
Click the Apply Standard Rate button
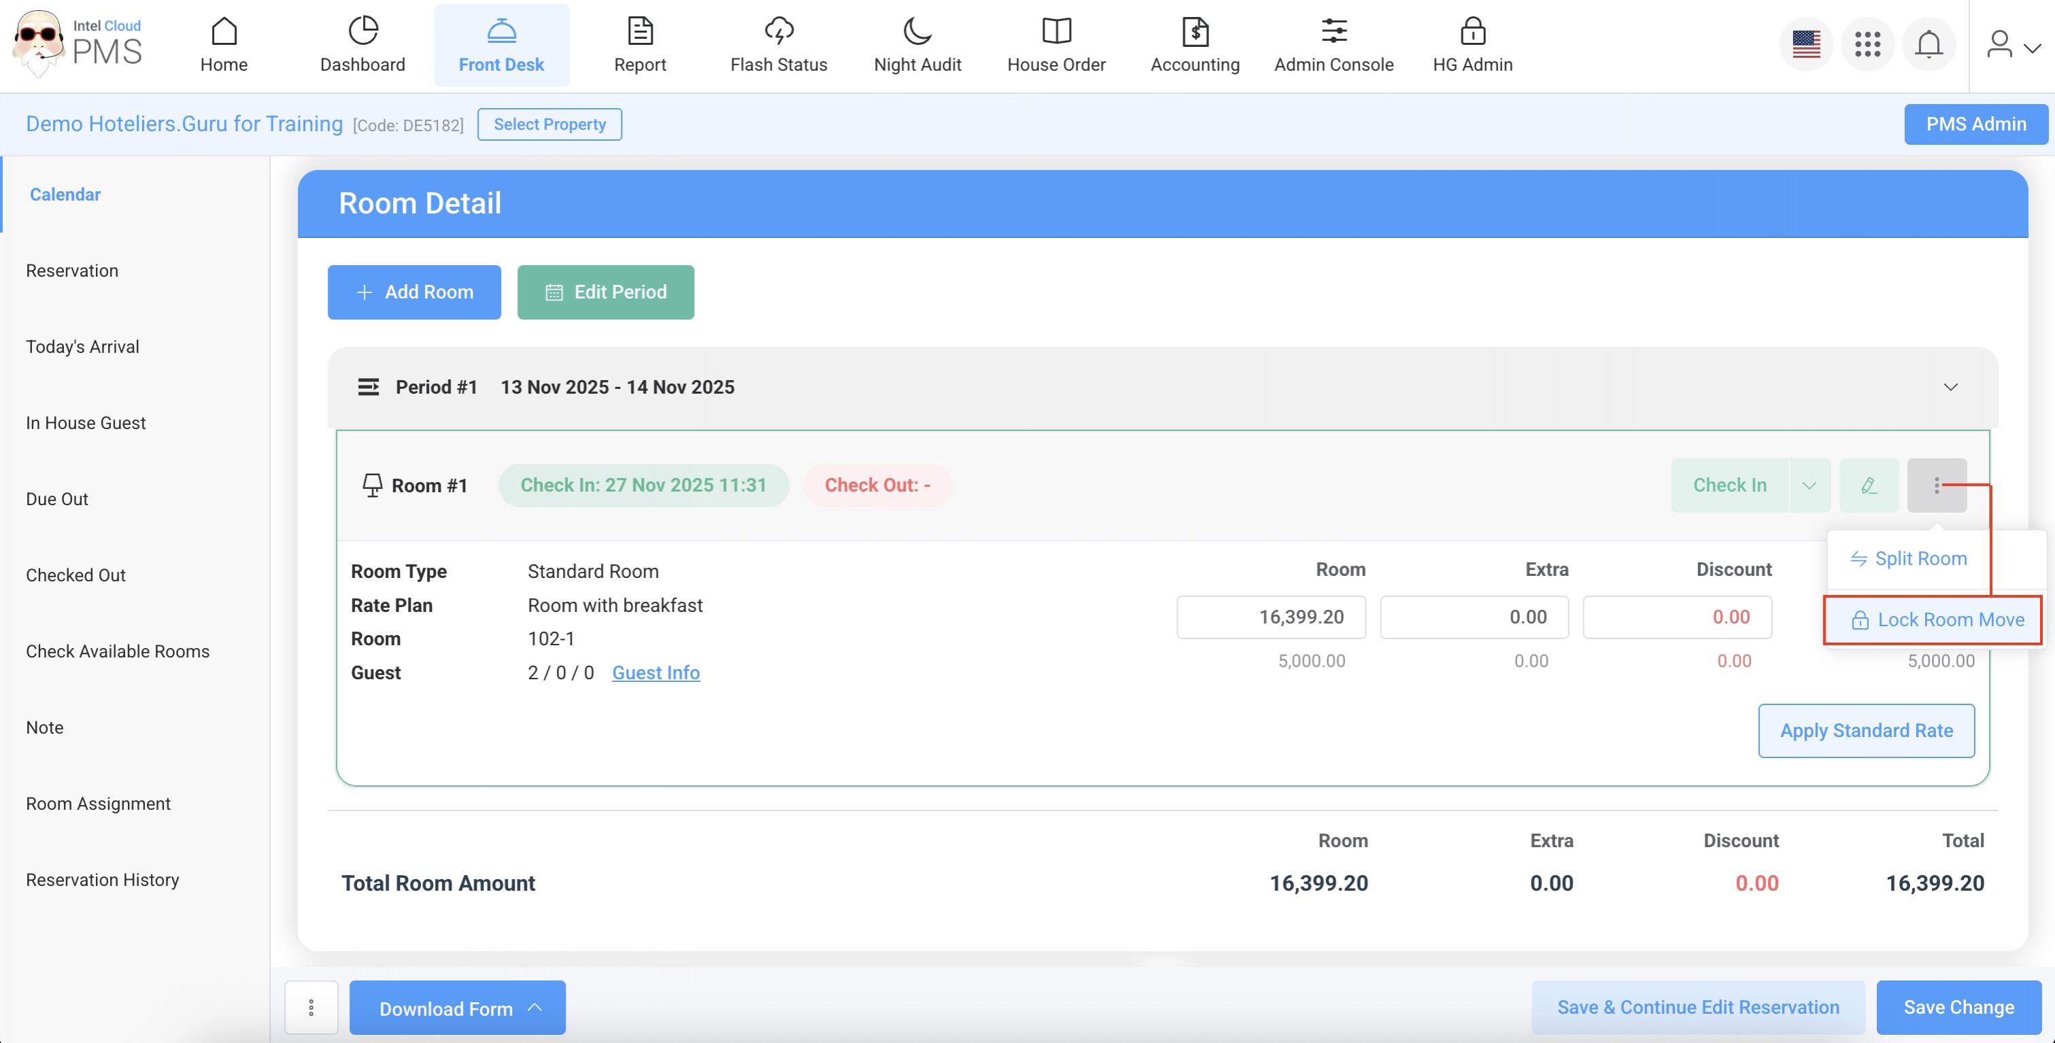(x=1866, y=730)
